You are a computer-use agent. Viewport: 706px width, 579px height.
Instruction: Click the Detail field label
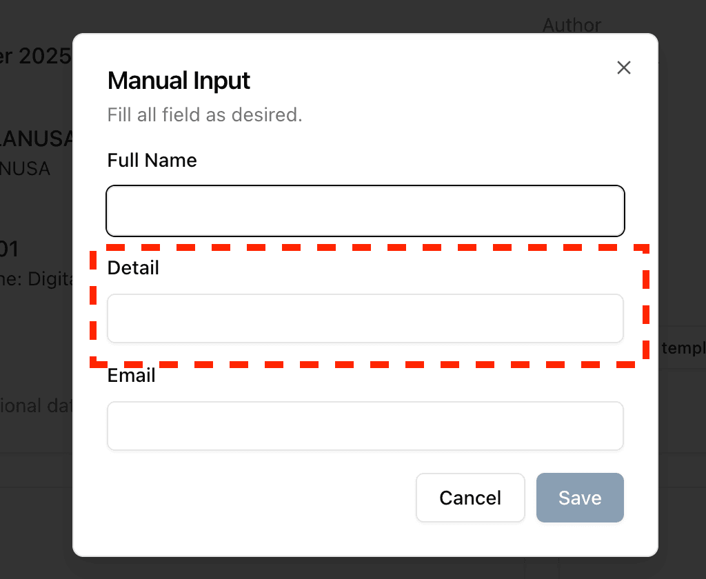[x=132, y=267]
